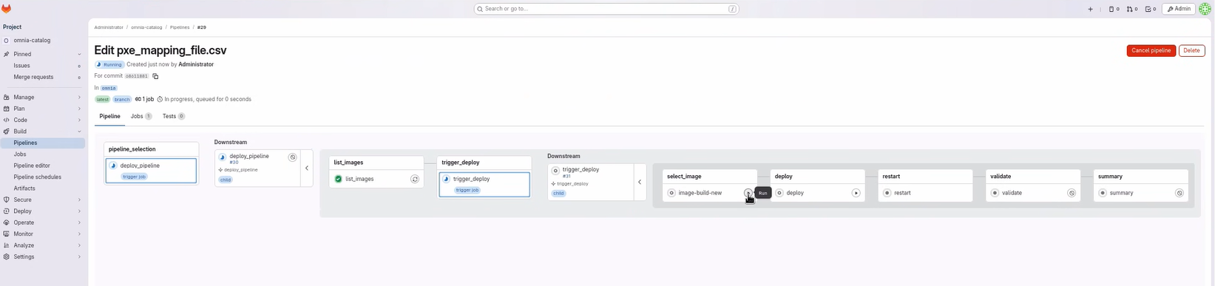This screenshot has width=1215, height=286.
Task: Open merge requests counter in top bar
Action: pos(1132,9)
